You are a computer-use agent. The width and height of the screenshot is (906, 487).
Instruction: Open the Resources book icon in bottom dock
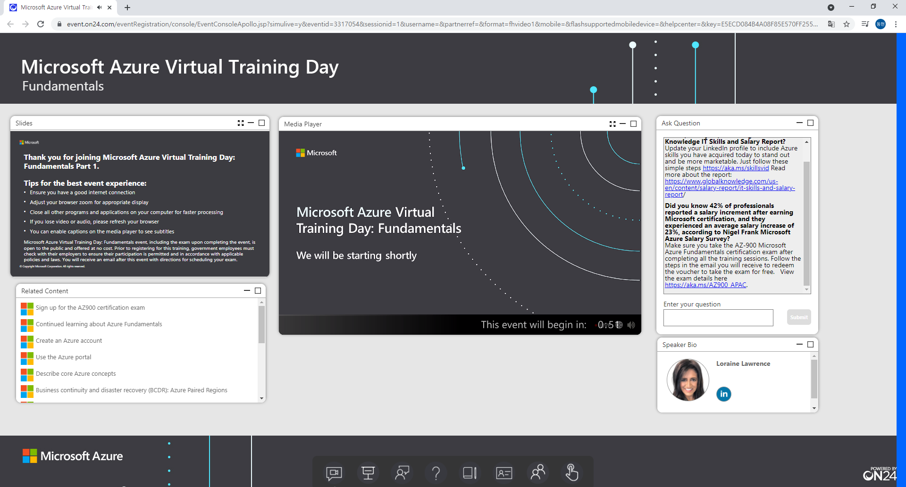470,473
